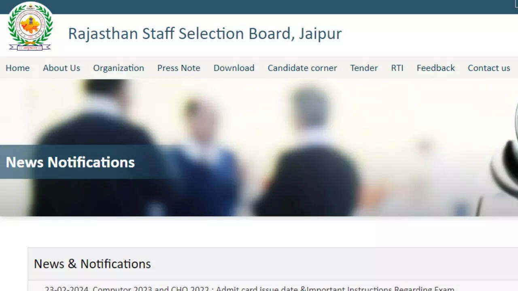The height and width of the screenshot is (291, 518).
Task: Open the Computor 2023 admit card notice
Action: (x=249, y=288)
